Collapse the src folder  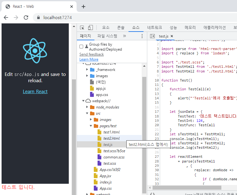click(87, 113)
